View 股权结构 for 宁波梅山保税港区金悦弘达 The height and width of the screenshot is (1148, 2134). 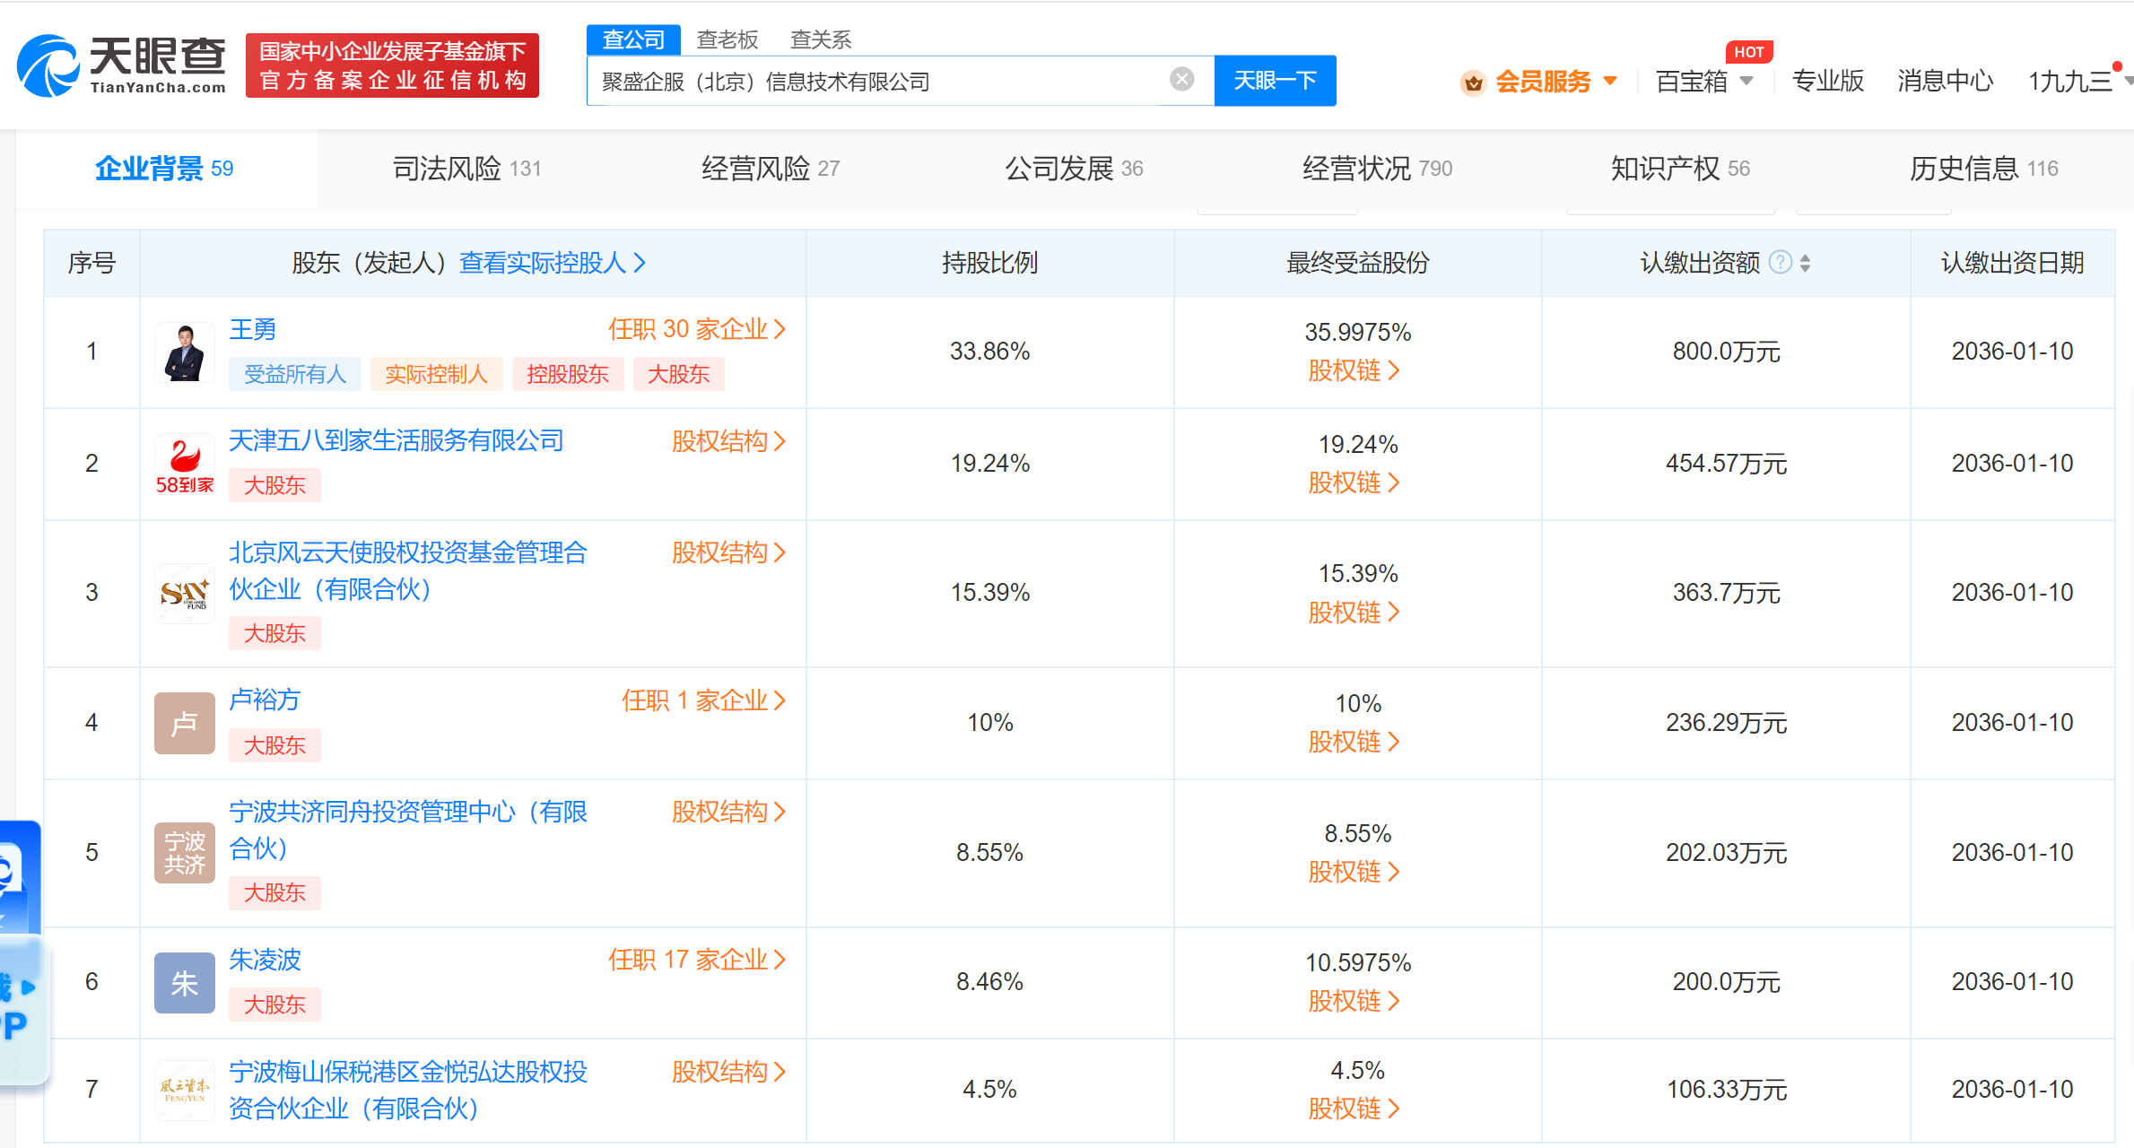(x=728, y=1072)
